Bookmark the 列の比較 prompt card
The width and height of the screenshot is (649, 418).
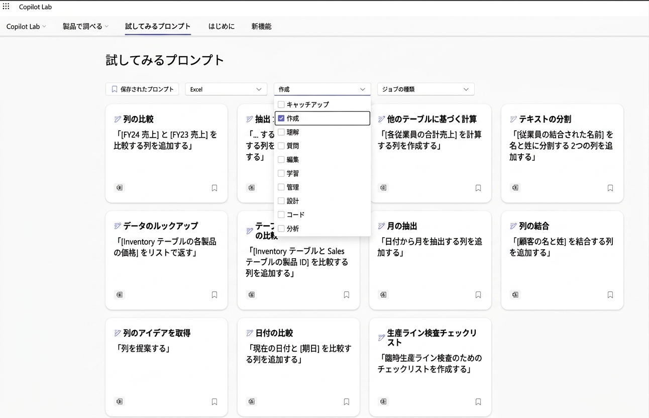pyautogui.click(x=214, y=188)
